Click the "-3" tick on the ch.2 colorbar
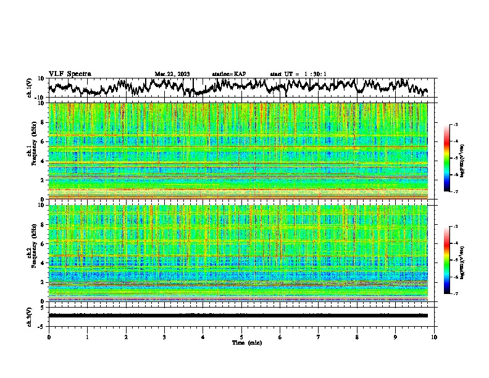 pos(456,227)
